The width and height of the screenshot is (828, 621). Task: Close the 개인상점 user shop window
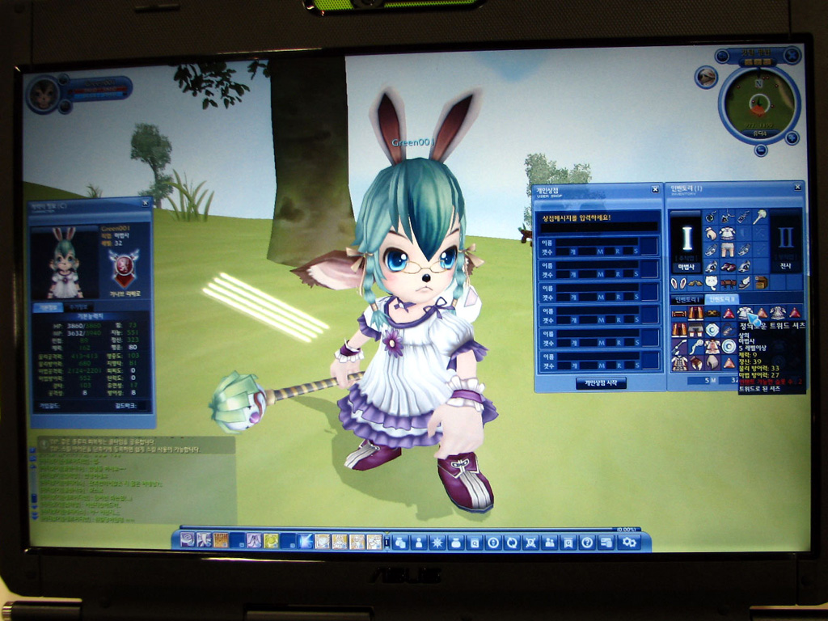pyautogui.click(x=655, y=189)
